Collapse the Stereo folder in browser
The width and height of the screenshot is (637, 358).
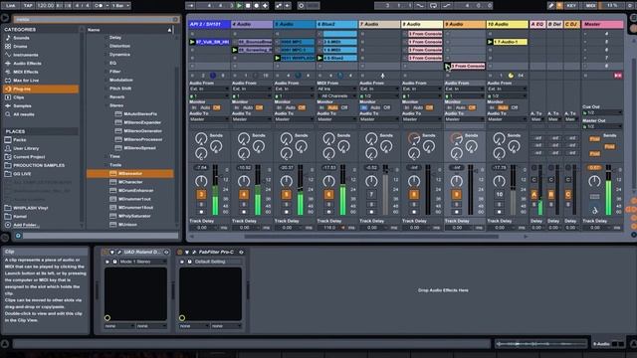click(x=106, y=105)
